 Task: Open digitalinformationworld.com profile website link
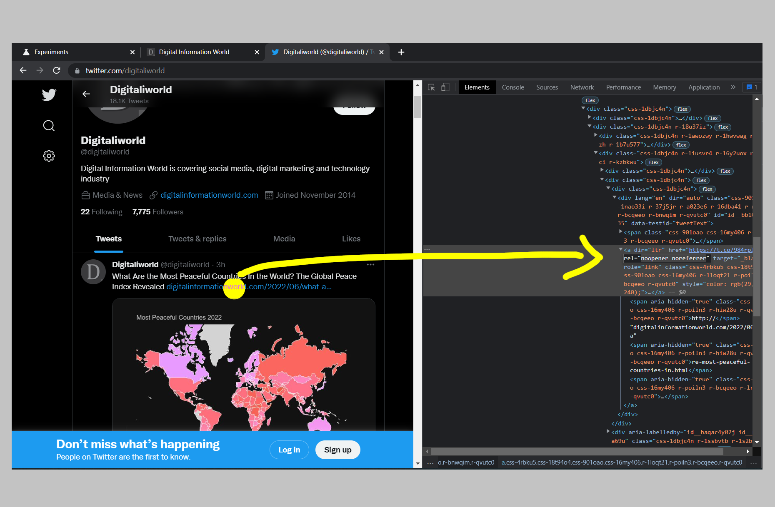(x=209, y=195)
